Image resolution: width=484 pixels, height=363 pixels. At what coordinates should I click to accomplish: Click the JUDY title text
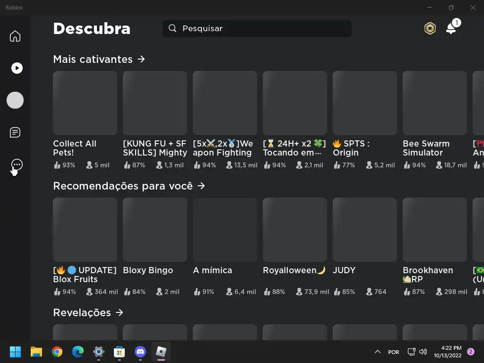(344, 270)
